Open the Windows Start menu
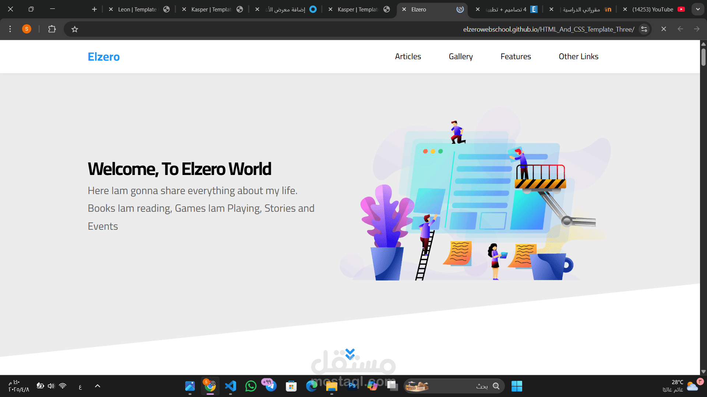 pyautogui.click(x=517, y=386)
